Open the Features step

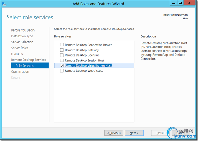(x=17, y=54)
